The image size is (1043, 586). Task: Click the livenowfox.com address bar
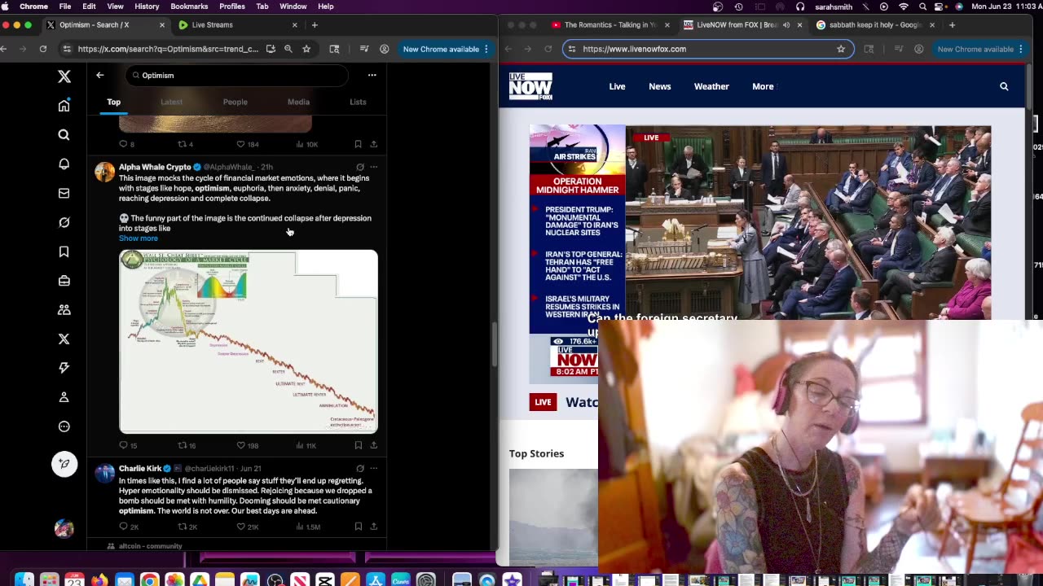pos(709,49)
